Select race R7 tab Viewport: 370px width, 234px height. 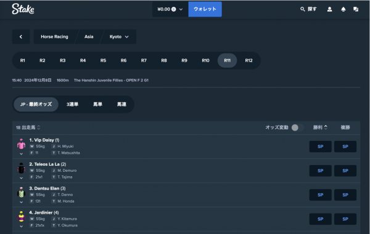point(144,60)
